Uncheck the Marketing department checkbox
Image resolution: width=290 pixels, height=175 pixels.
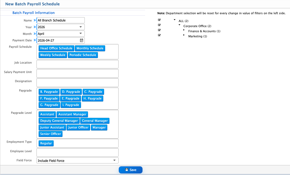[x=159, y=35]
